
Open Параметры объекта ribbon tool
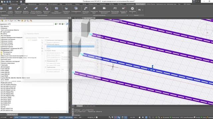point(18,10)
